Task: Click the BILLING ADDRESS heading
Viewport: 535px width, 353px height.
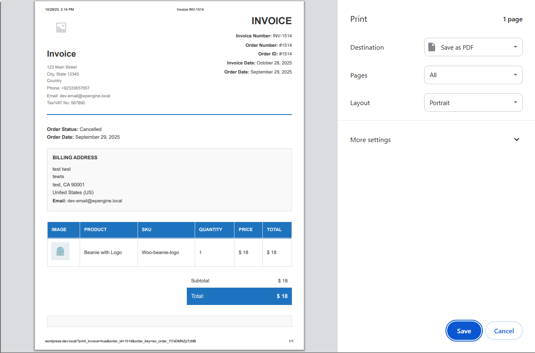Action: pos(75,158)
